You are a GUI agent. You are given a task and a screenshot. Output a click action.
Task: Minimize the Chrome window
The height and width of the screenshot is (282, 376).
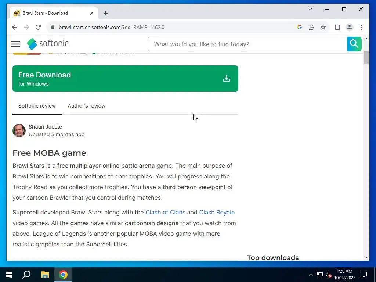[x=327, y=9]
